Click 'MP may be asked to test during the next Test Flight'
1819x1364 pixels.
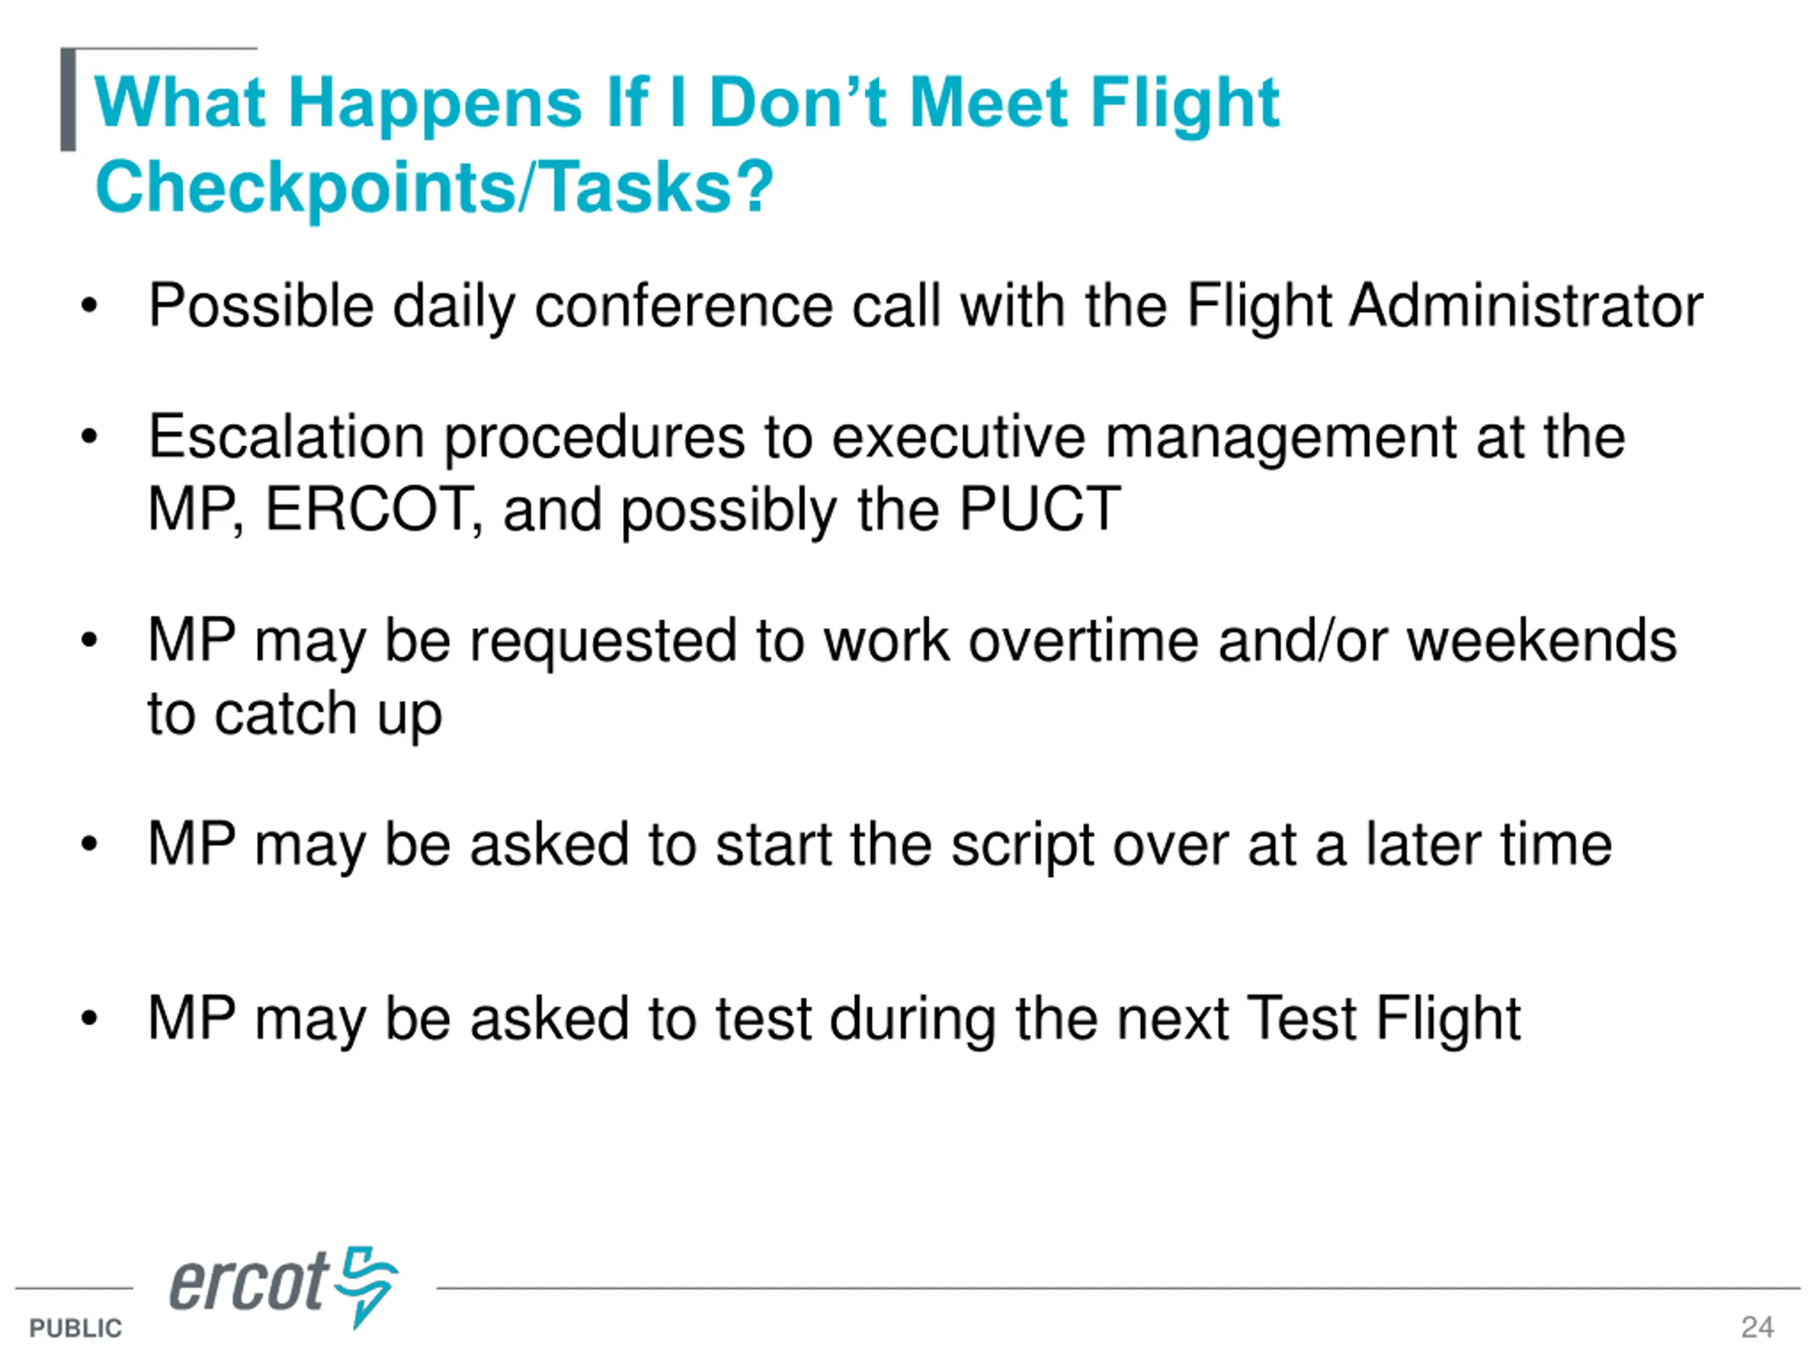pyautogui.click(x=834, y=1020)
